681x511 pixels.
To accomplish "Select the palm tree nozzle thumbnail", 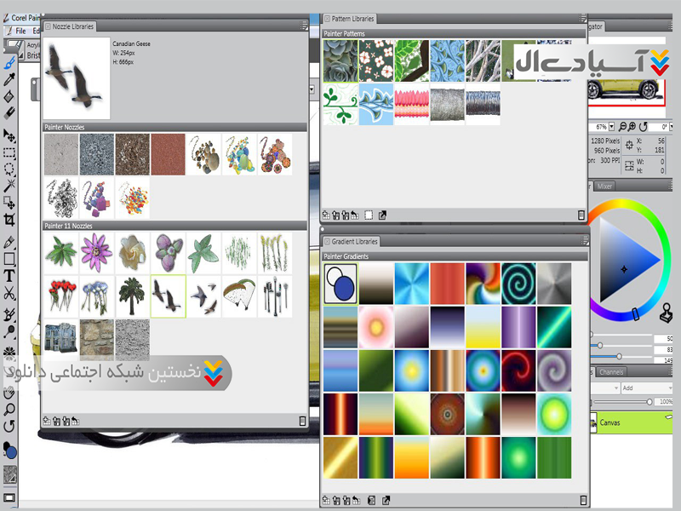I will (x=132, y=292).
